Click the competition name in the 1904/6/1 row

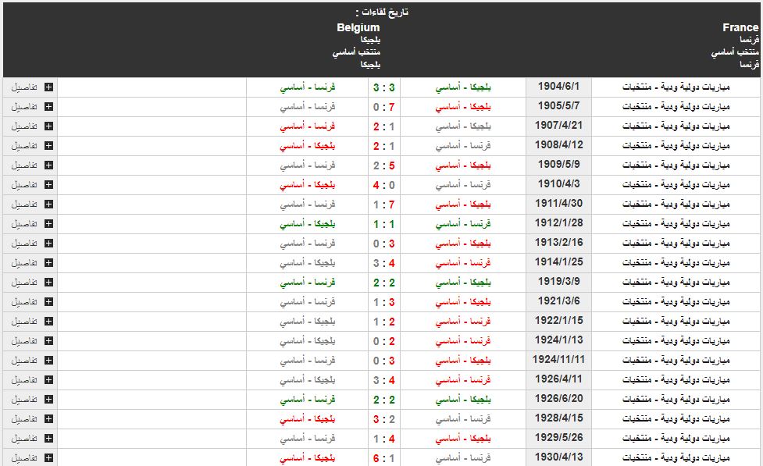pyautogui.click(x=676, y=87)
